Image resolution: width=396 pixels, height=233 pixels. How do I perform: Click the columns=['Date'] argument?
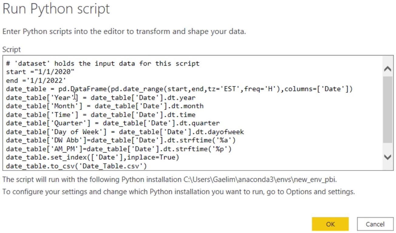click(x=319, y=89)
